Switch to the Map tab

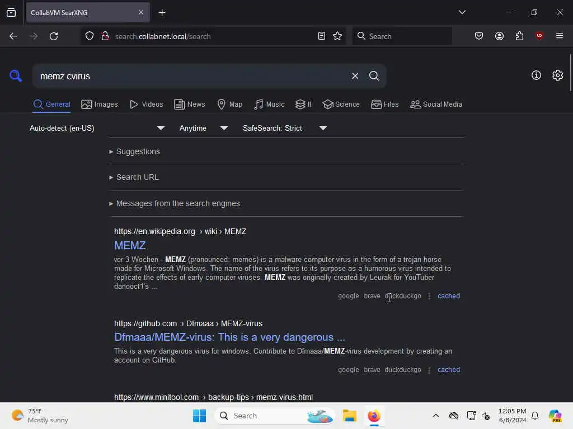pyautogui.click(x=229, y=104)
